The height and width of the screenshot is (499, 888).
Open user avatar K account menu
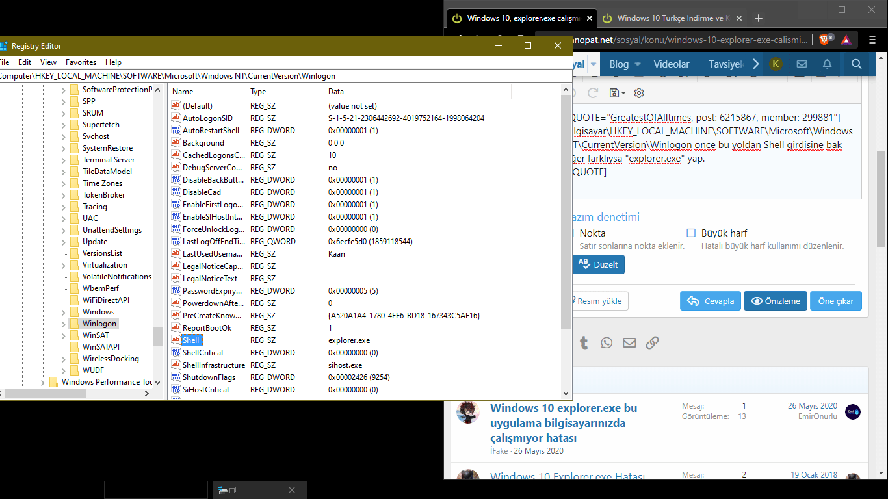[775, 64]
